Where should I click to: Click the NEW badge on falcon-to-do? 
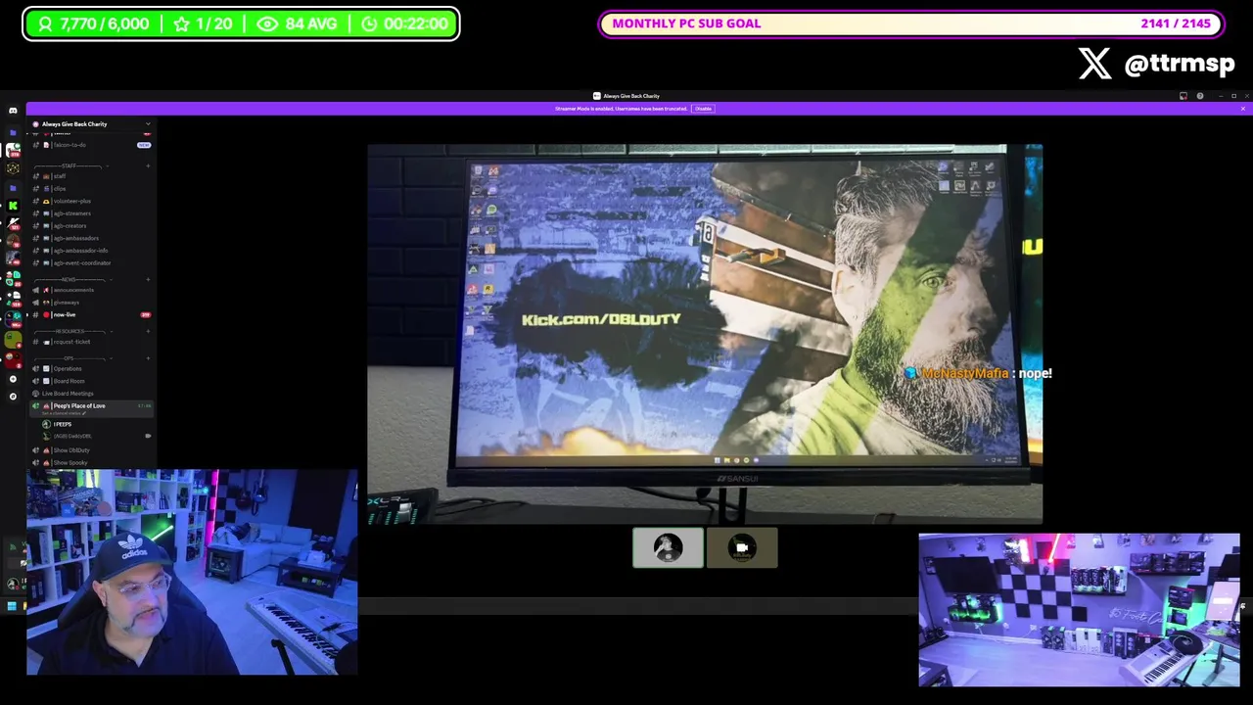pos(144,145)
